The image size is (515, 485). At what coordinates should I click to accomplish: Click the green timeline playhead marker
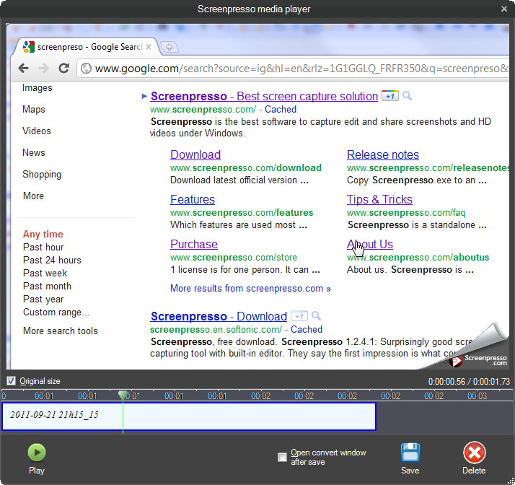click(x=123, y=395)
